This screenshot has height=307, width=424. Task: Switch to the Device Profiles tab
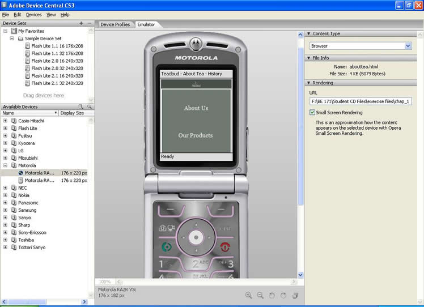tap(115, 24)
